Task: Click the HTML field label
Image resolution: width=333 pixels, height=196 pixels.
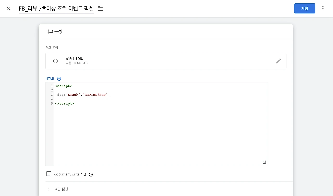Action: click(50, 79)
